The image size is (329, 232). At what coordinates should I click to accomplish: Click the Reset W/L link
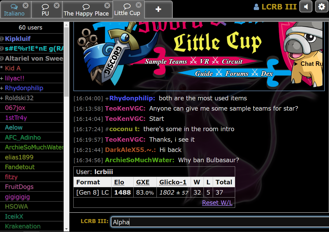pos(217,203)
